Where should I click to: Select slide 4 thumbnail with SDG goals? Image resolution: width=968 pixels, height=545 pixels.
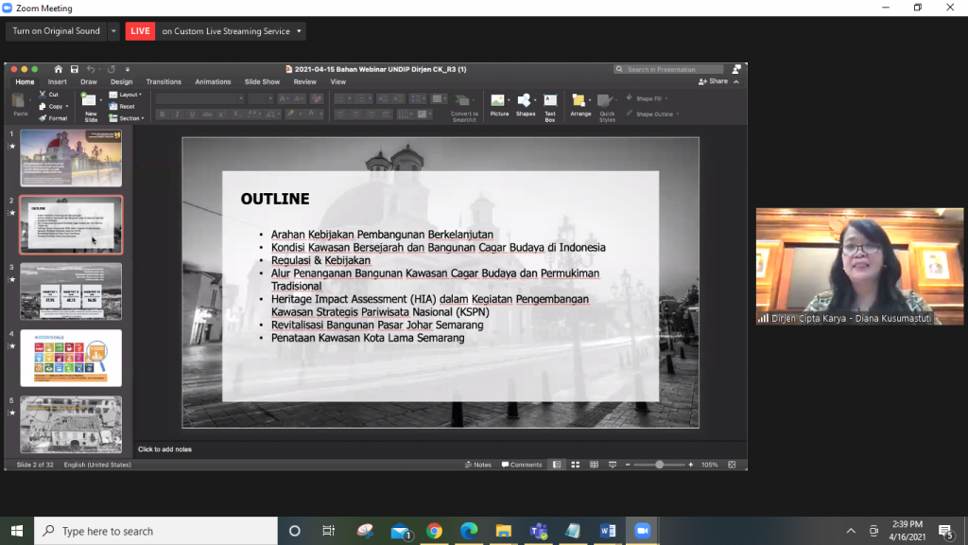click(x=71, y=358)
